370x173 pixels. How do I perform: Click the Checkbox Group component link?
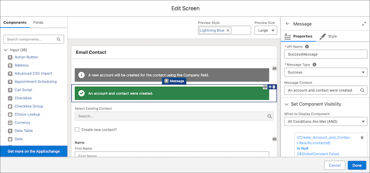point(29,106)
